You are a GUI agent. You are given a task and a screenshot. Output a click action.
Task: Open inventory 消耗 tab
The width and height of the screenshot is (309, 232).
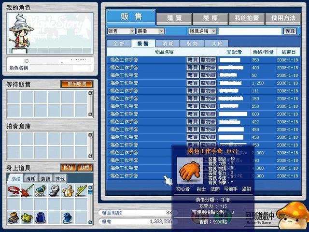tap(30, 179)
